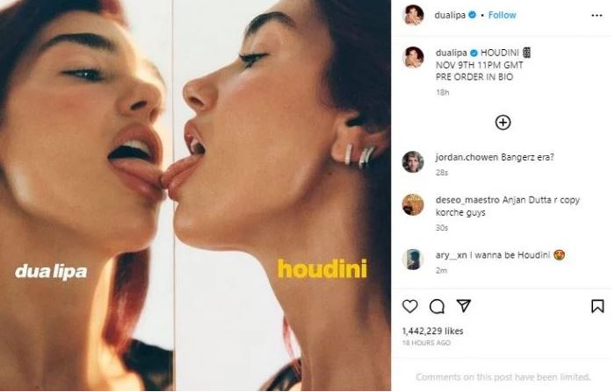This screenshot has height=392, width=615.
Task: Like the post with the heart icon
Action: 410,306
